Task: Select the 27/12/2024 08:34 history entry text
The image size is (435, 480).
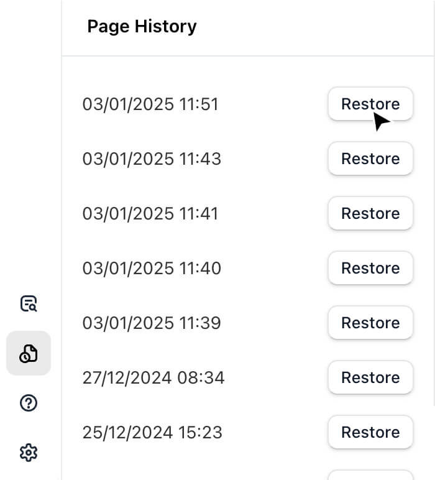Action: click(x=153, y=377)
